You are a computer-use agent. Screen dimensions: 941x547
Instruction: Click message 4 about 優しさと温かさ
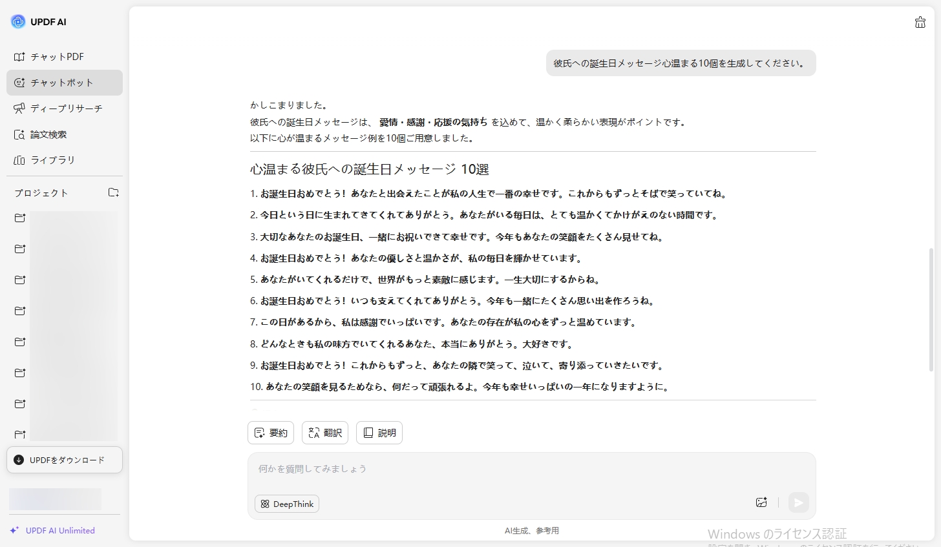(x=416, y=258)
